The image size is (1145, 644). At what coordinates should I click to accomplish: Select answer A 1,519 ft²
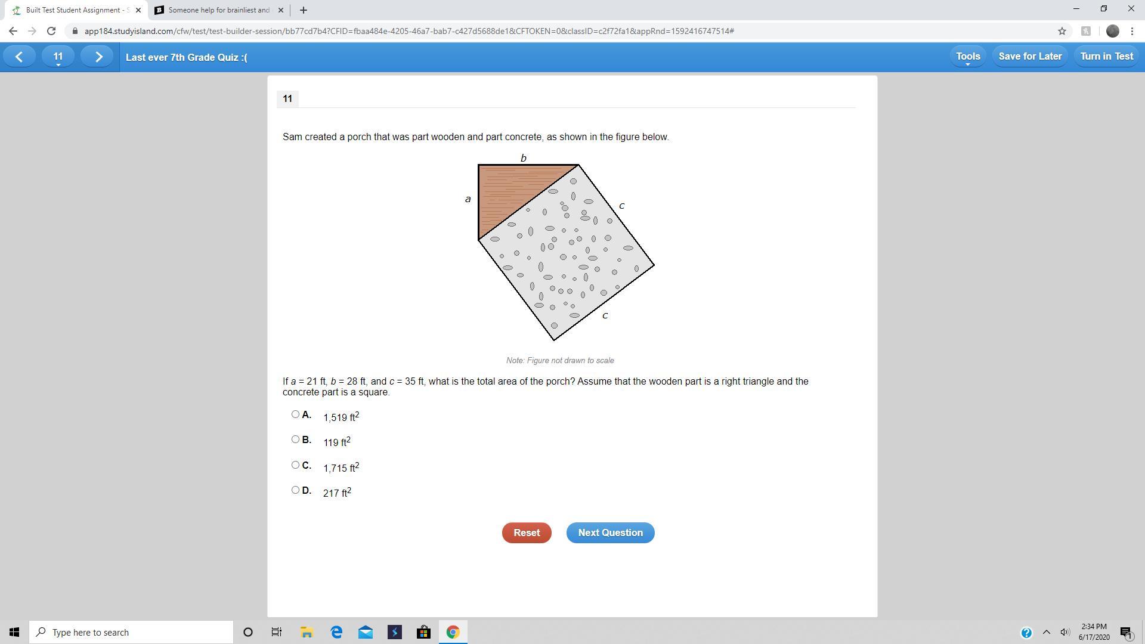295,414
